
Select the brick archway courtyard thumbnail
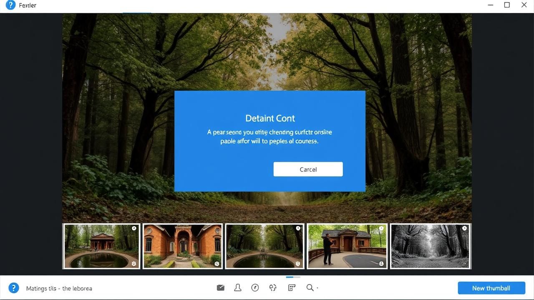click(182, 246)
